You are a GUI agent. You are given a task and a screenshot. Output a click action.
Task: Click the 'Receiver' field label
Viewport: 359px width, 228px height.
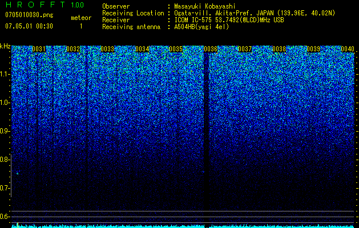pos(116,20)
